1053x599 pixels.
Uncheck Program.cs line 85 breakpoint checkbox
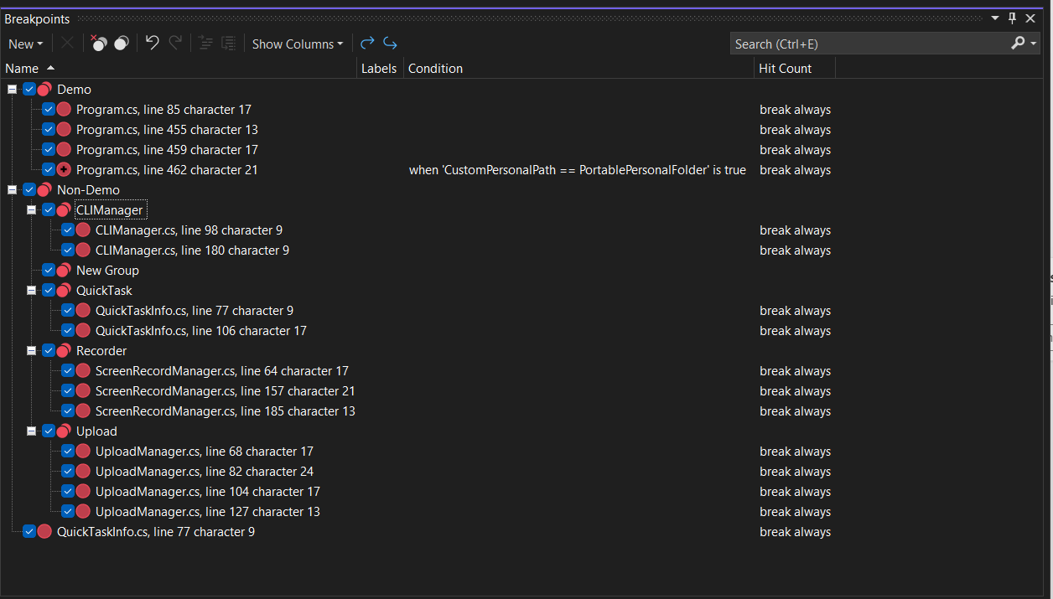(49, 110)
